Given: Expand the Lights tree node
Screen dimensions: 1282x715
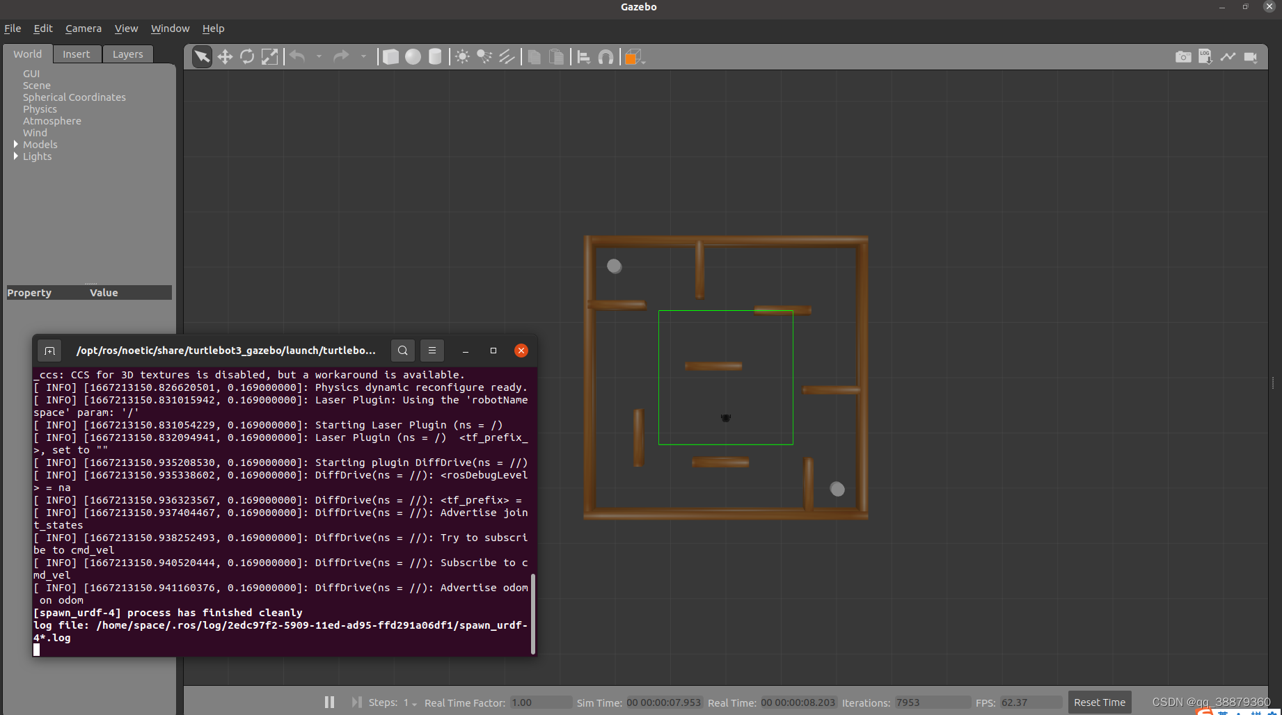Looking at the screenshot, I should tap(16, 156).
